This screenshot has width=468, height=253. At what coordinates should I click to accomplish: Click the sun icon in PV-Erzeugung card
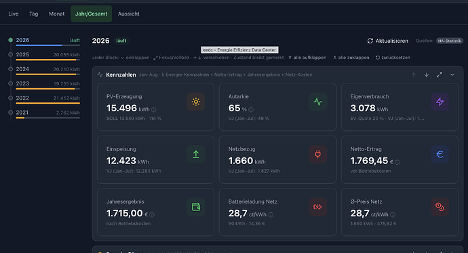coord(196,102)
